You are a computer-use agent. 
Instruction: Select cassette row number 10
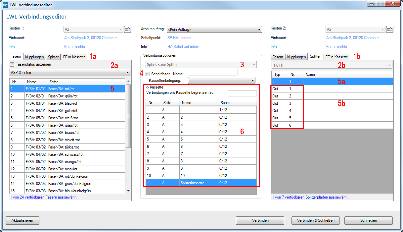pyautogui.click(x=201, y=175)
